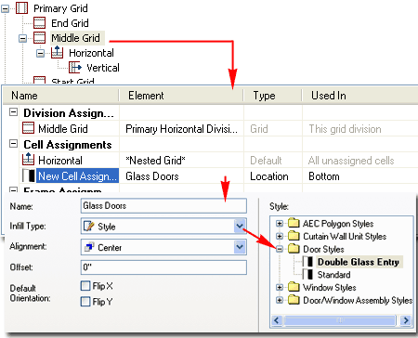Click the Offset input field
This screenshot has width=418, height=338.
(x=163, y=267)
